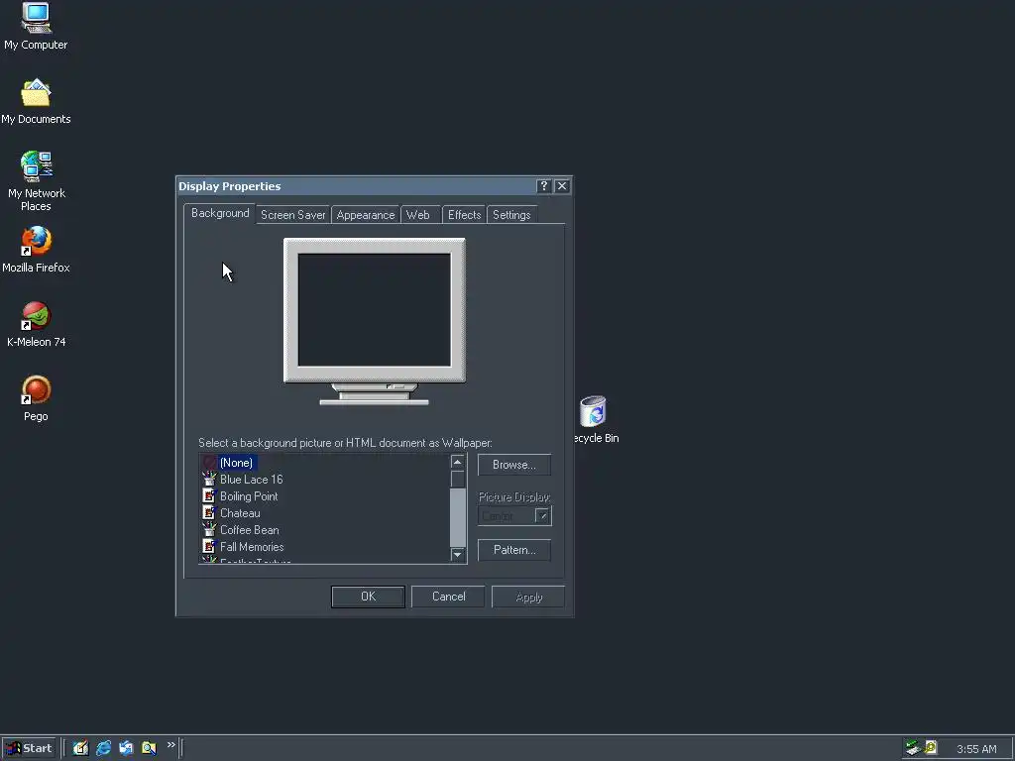Viewport: 1015px width, 761px height.
Task: Select the Pego shortcut icon
Action: (x=37, y=398)
